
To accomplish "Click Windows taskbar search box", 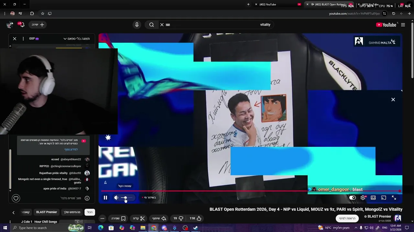I will pos(47,228).
